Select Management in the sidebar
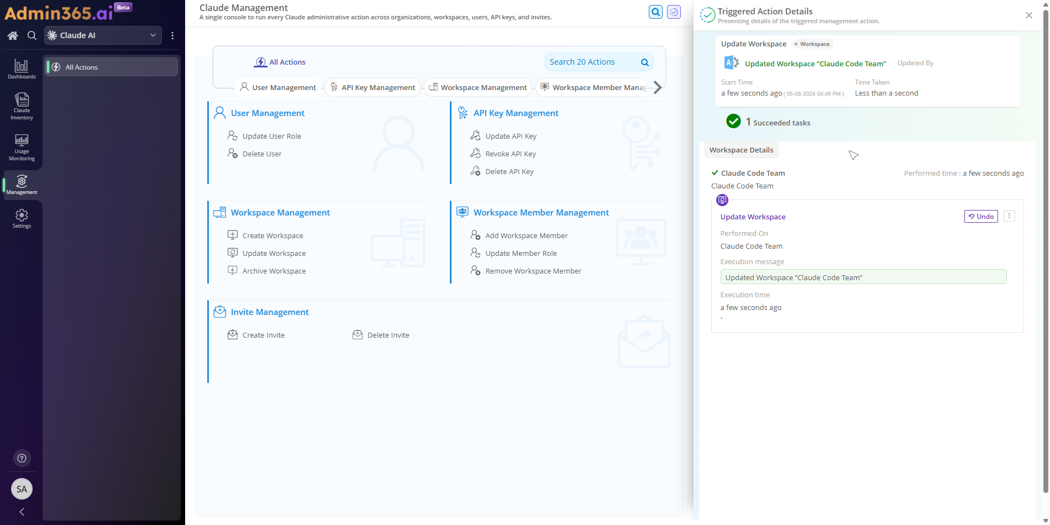1050x525 pixels. pyautogui.click(x=22, y=185)
